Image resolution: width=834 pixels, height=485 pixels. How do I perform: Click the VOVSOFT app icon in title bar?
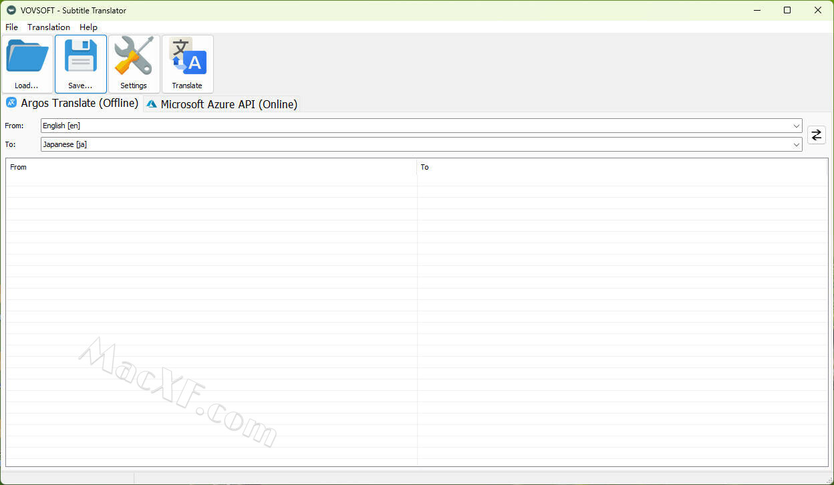click(11, 10)
